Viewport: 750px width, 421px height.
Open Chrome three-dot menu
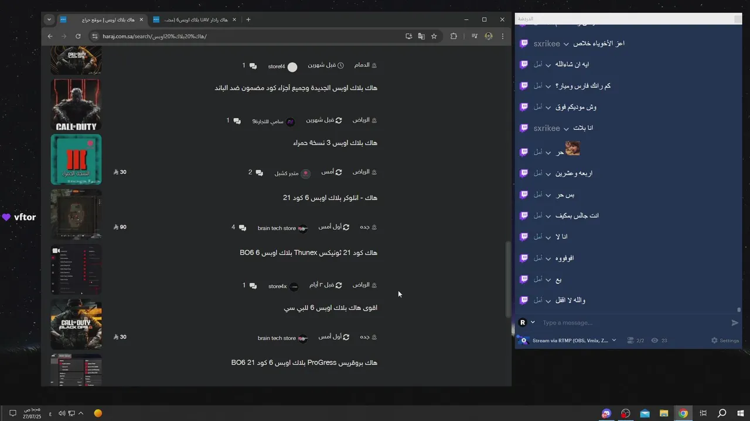tap(502, 36)
